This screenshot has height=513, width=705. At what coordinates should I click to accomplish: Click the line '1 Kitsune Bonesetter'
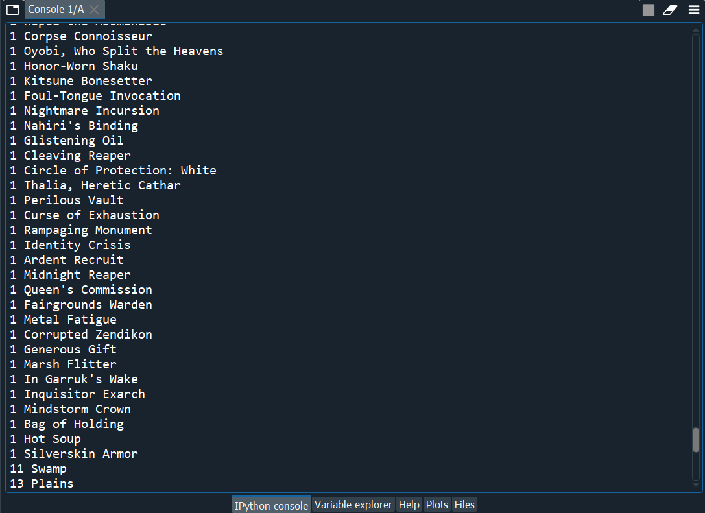[x=81, y=80]
